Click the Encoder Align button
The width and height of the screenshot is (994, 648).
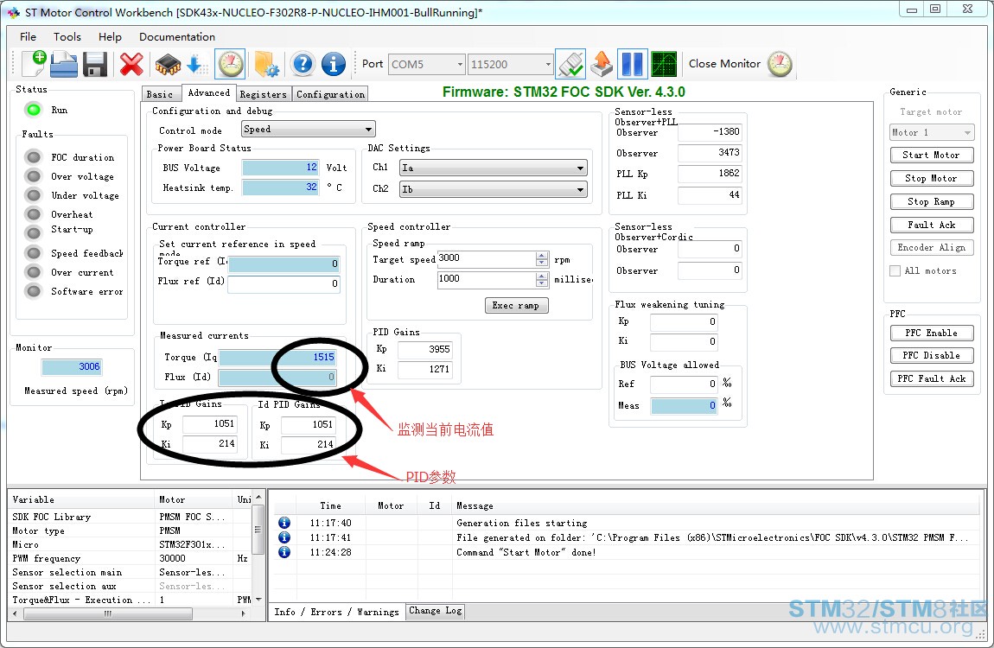pos(931,247)
